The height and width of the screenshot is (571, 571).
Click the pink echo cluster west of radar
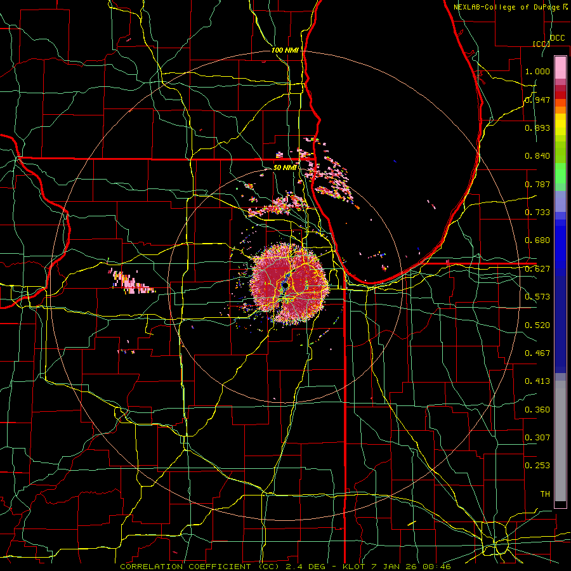pyautogui.click(x=132, y=282)
